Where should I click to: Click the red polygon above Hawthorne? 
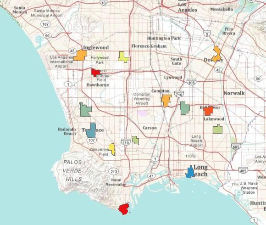point(95,73)
